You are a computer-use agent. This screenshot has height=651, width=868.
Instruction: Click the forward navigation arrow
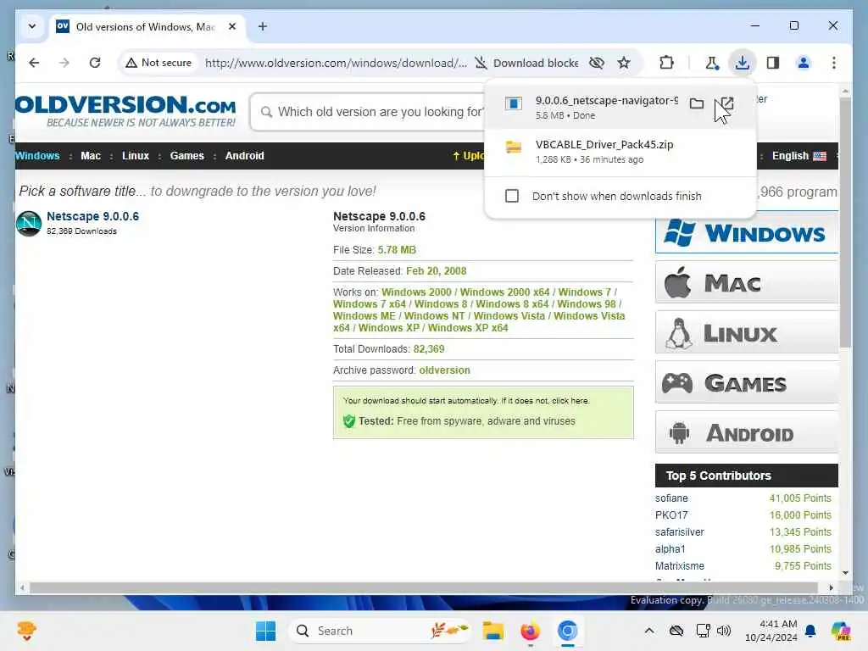pos(64,63)
